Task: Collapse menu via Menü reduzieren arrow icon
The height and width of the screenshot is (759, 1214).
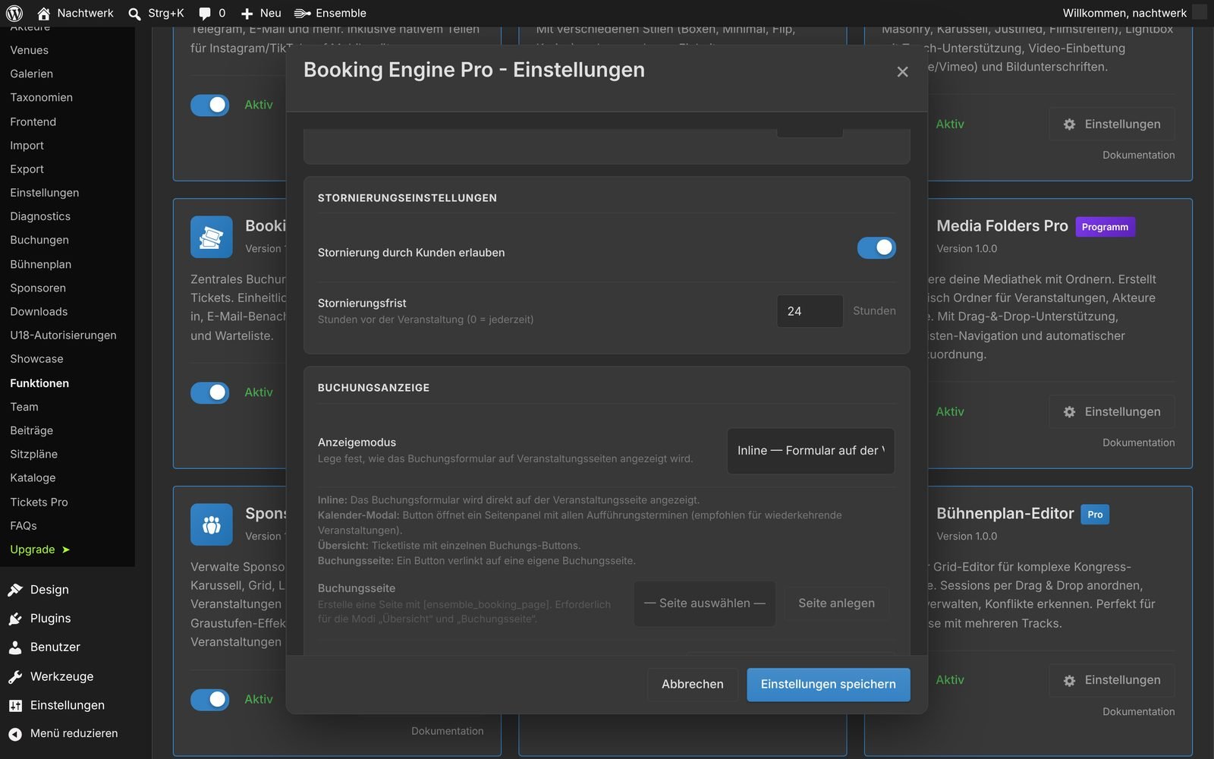Action: click(x=15, y=734)
